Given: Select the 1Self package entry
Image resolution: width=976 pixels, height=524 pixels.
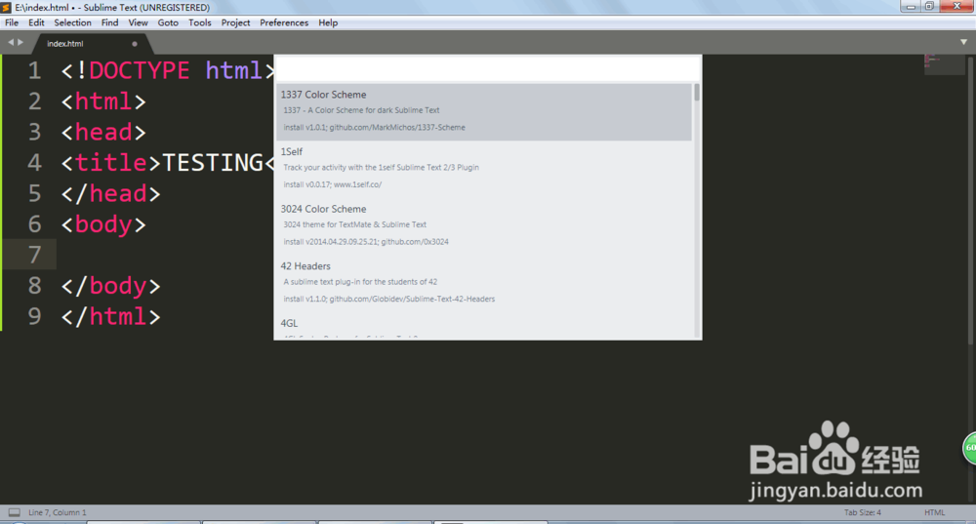Looking at the screenshot, I should [484, 169].
